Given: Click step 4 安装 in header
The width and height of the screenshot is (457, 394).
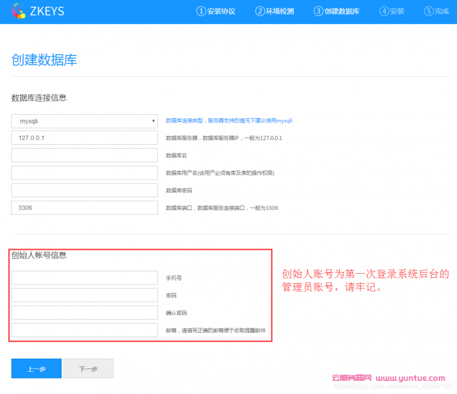Looking at the screenshot, I should coord(392,11).
